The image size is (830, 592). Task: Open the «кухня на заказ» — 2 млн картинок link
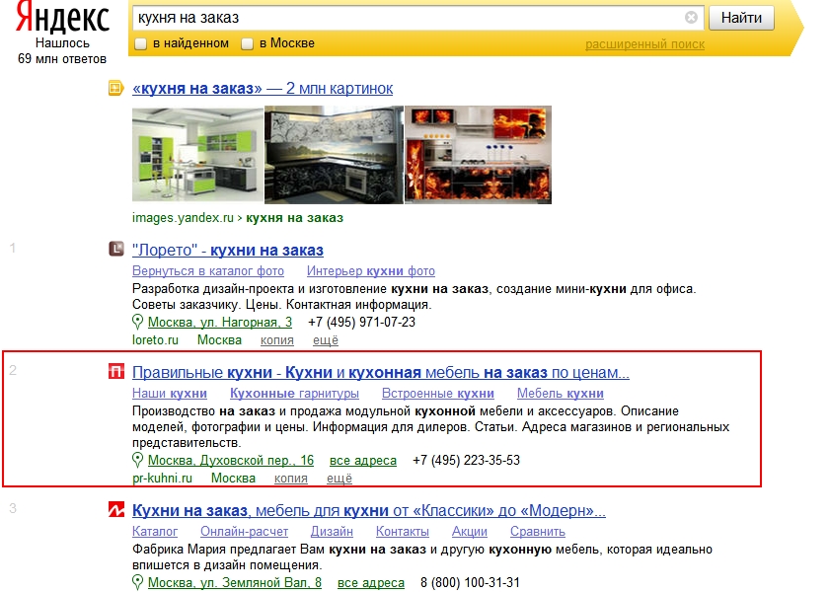click(x=263, y=89)
